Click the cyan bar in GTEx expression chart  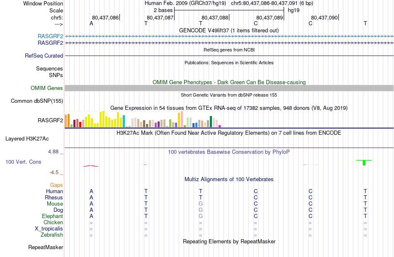tap(124, 121)
